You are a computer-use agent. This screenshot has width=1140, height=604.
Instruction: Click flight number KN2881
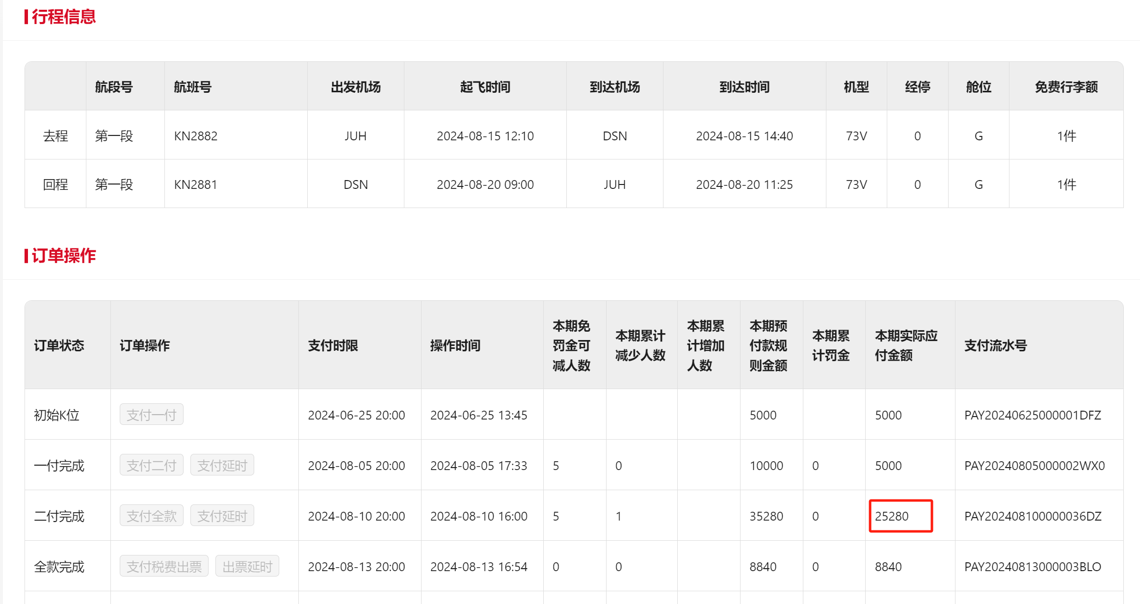click(195, 184)
